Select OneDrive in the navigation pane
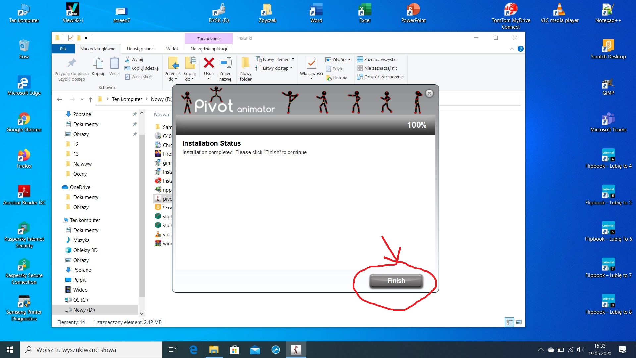The height and width of the screenshot is (358, 636). pyautogui.click(x=80, y=187)
